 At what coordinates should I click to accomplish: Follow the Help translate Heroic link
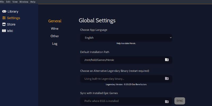coord(126,43)
